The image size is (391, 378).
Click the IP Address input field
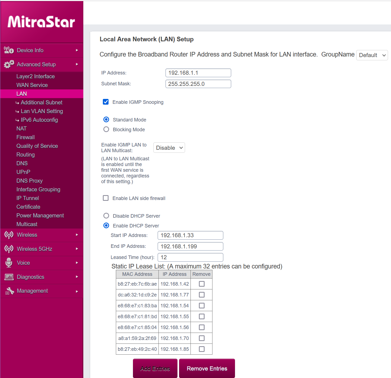coord(198,73)
